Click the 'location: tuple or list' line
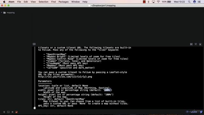Image resolution: width=204 pixels, height=115 pixels. pos(63,86)
